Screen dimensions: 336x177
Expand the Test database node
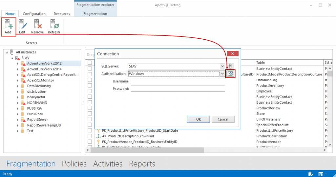(x=18, y=131)
